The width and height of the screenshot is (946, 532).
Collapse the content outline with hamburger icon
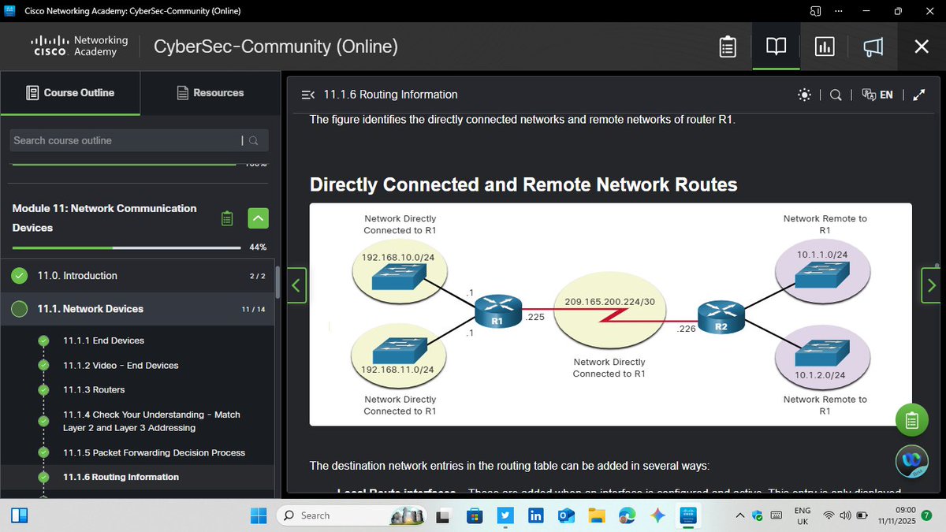coord(307,94)
